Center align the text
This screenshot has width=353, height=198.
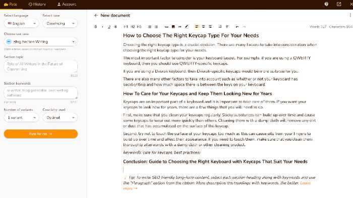(204, 27)
